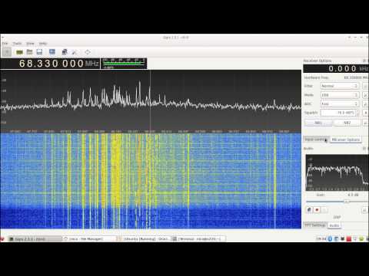Click the signal strength meter
The height and width of the screenshot is (276, 369).
(124, 64)
